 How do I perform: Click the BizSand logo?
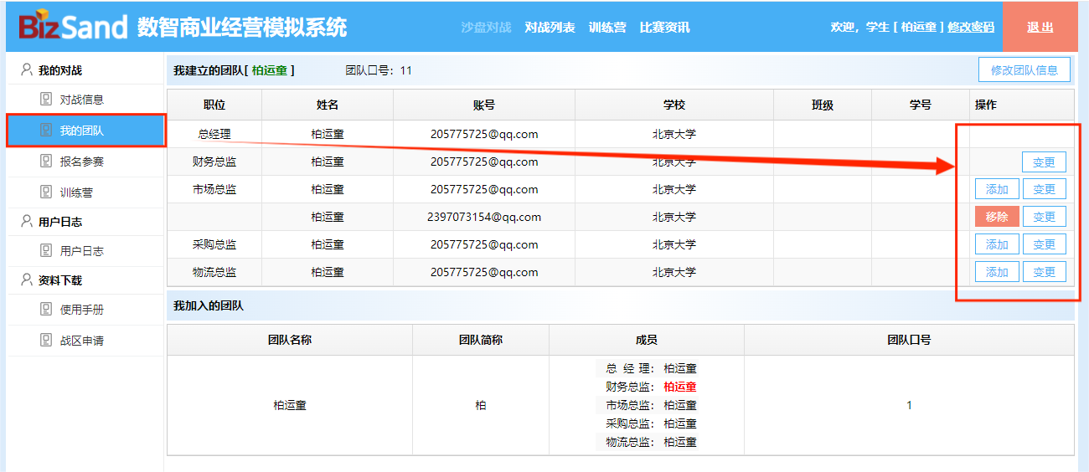point(74,27)
